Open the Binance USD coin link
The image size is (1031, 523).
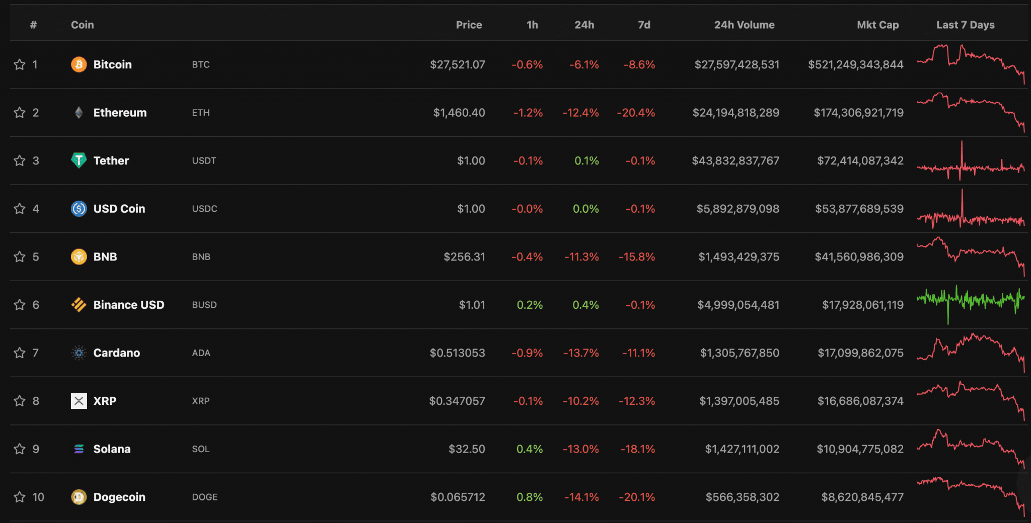tap(128, 305)
